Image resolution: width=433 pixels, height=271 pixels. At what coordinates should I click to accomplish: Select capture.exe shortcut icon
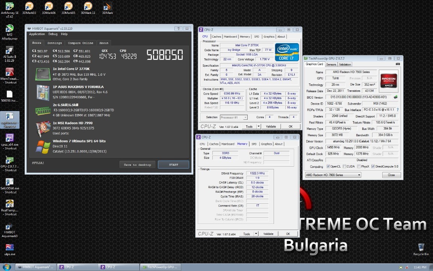(10, 120)
